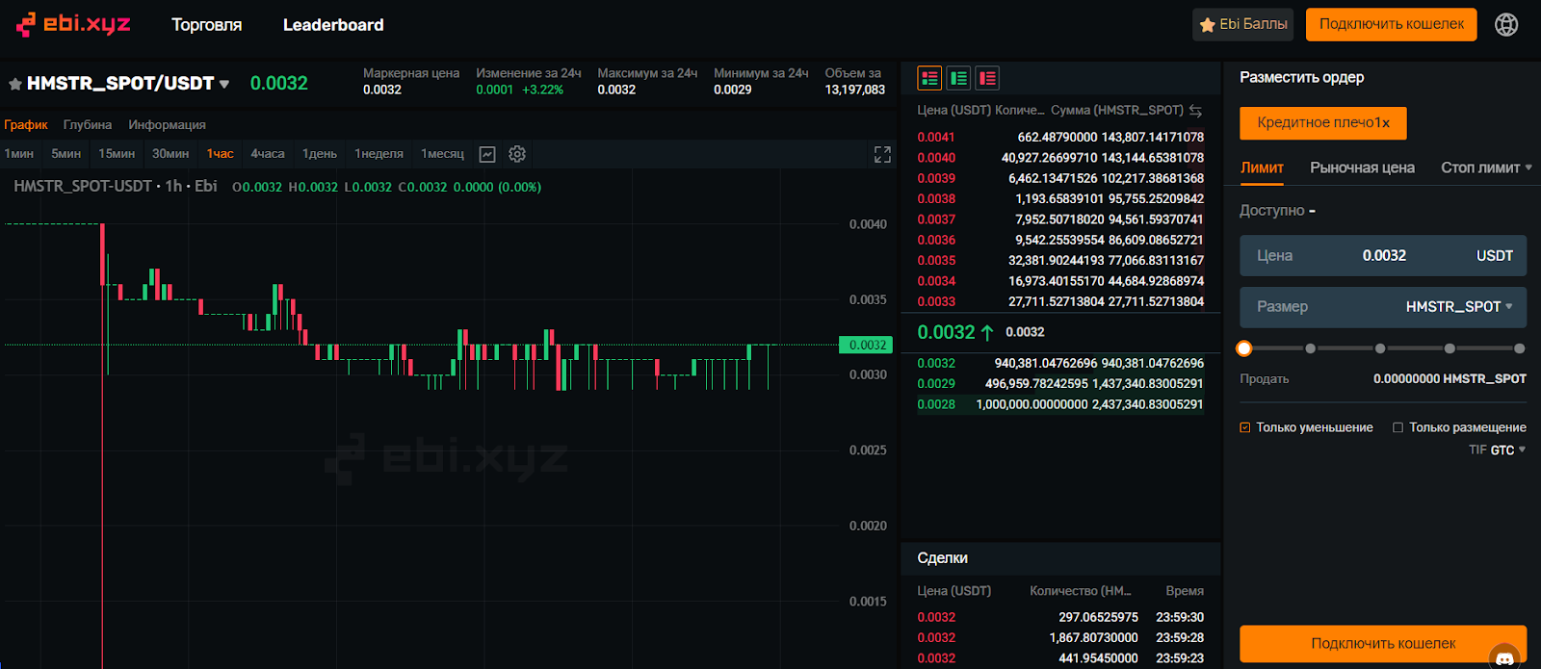Show both bids and asks order book view
Viewport: 1541px width, 669px height.
929,78
